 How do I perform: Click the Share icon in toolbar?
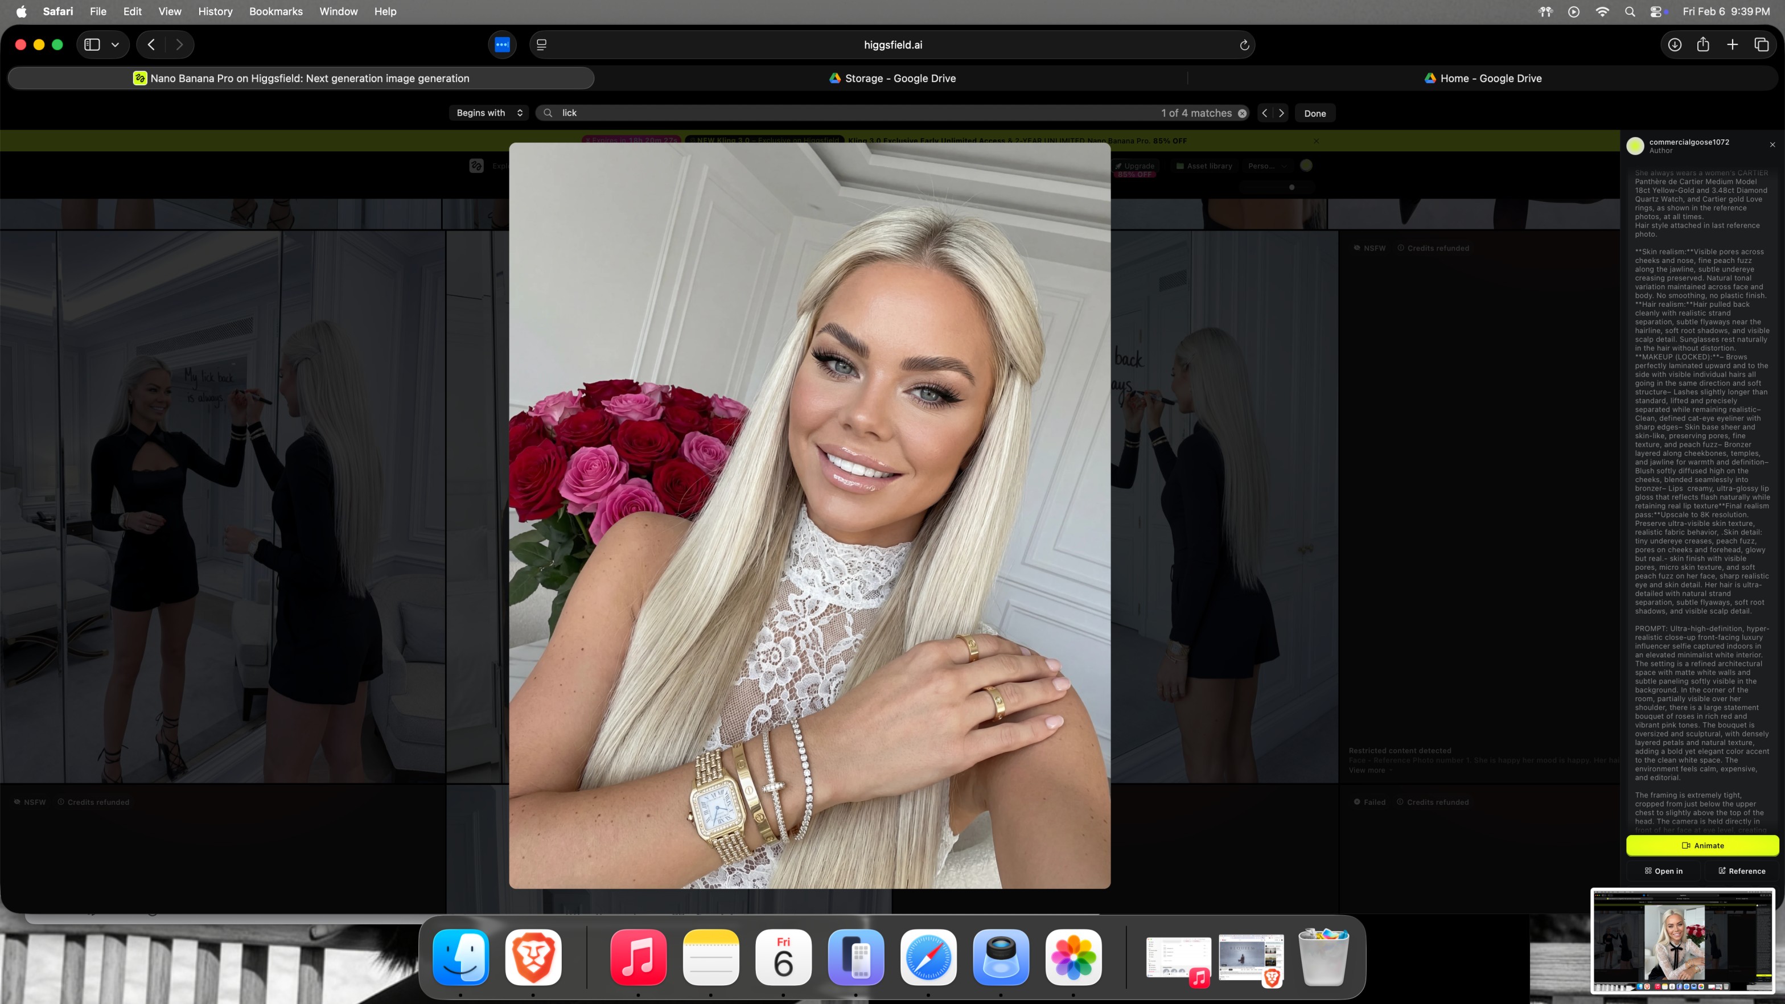click(1703, 45)
